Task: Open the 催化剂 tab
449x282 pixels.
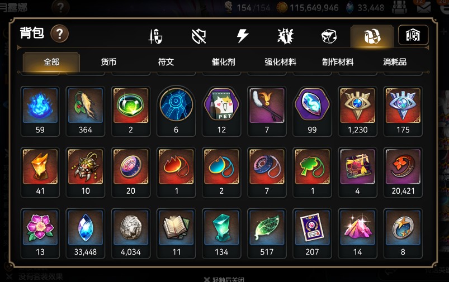Action: click(223, 62)
